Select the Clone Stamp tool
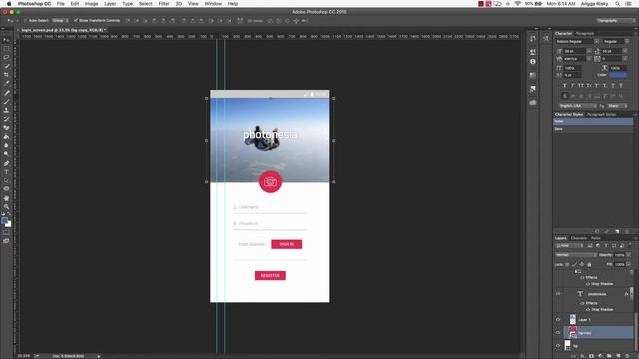 6,110
